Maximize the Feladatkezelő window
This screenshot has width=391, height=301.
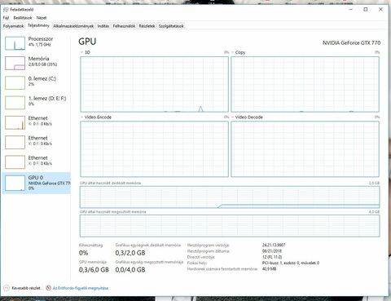[x=366, y=9]
